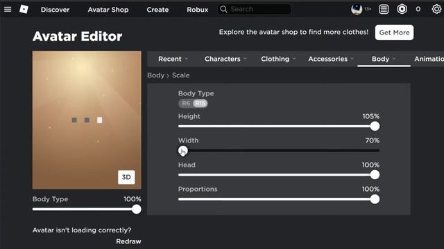The image size is (444, 249).
Task: Open the hamburger navigation menu
Action: tap(8, 9)
